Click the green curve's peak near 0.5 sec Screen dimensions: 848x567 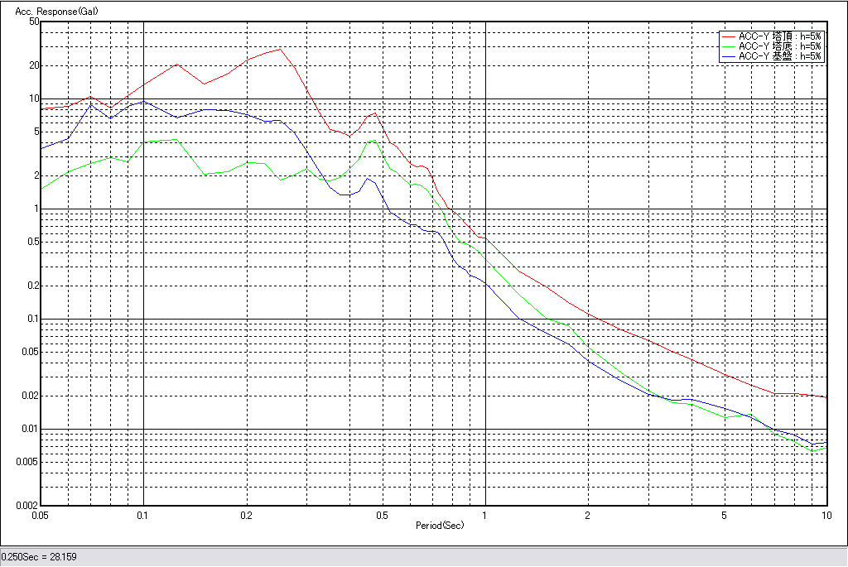(x=373, y=140)
